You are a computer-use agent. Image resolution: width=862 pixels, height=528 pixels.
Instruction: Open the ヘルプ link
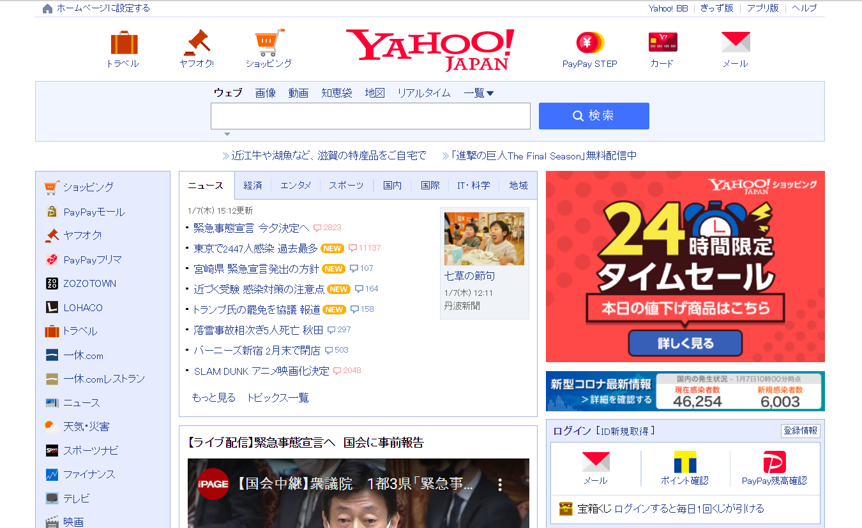click(805, 8)
